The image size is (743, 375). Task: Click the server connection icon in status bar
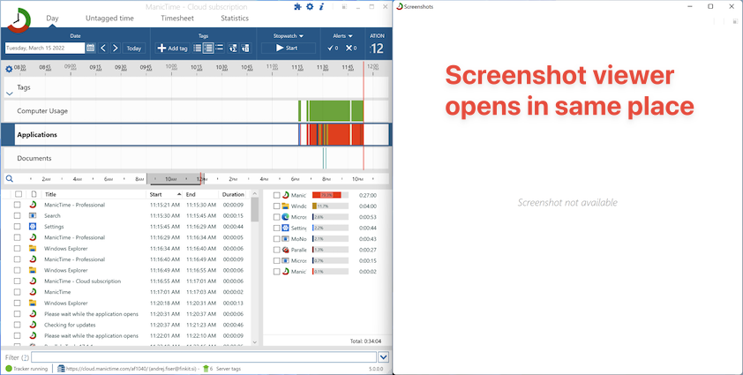click(61, 368)
